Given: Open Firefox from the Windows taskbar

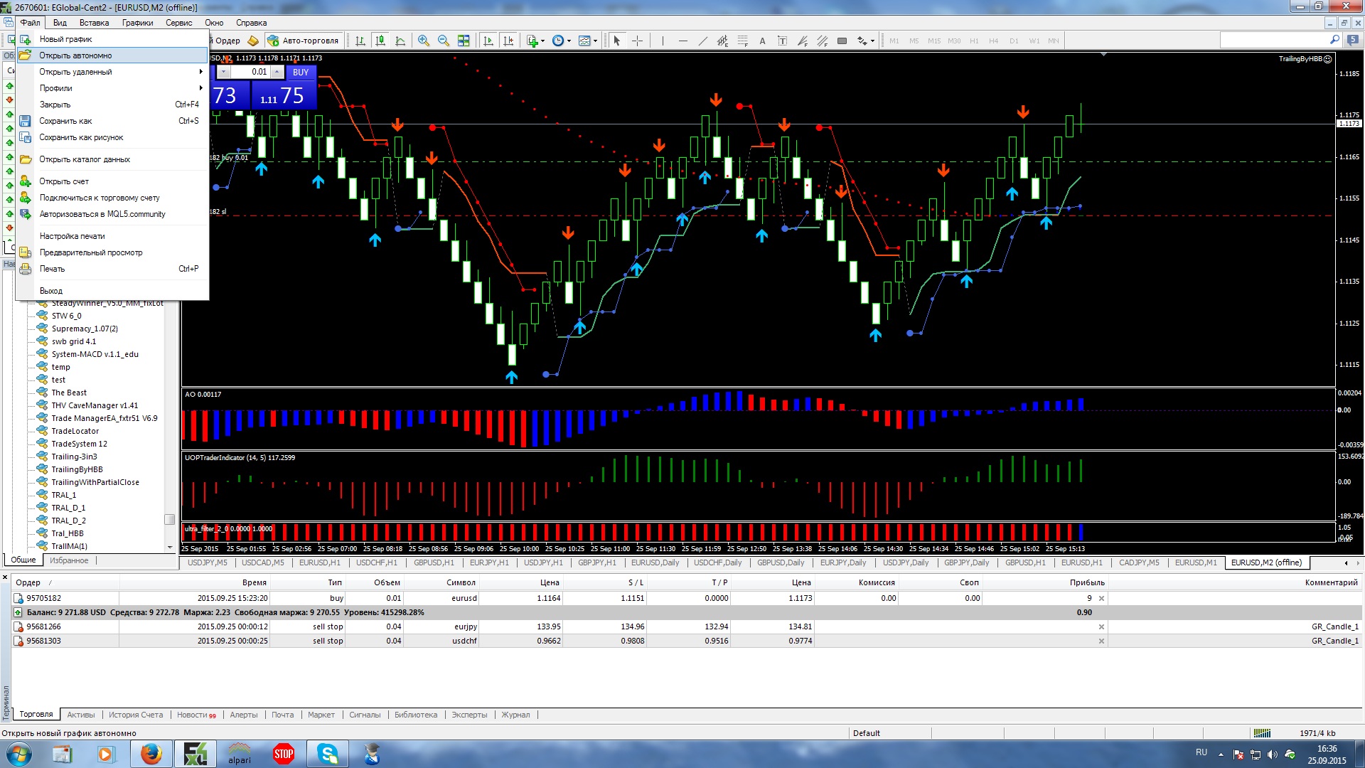Looking at the screenshot, I should click(x=151, y=754).
